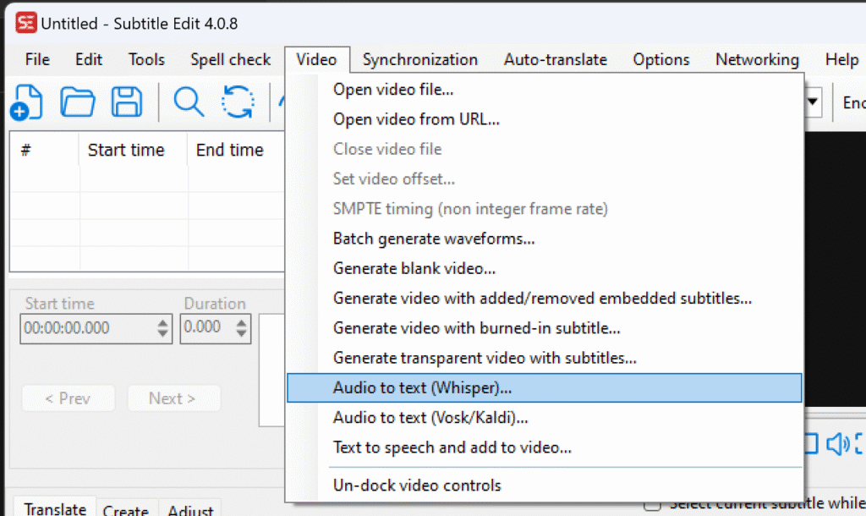Click the Duration spinner arrows
866x516 pixels.
[242, 328]
